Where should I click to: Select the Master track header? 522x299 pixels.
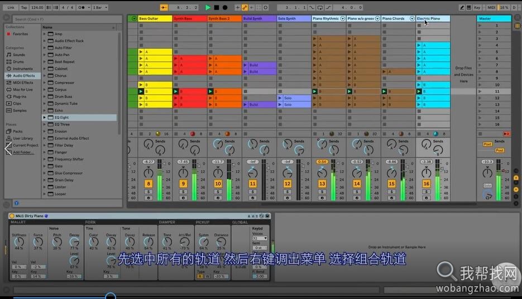pyautogui.click(x=494, y=18)
